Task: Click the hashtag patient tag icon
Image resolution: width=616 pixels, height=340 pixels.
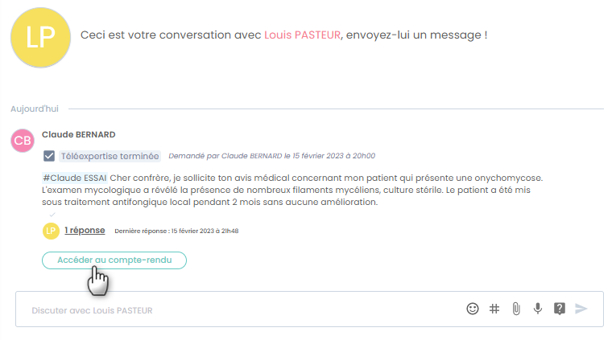Action: (x=494, y=309)
